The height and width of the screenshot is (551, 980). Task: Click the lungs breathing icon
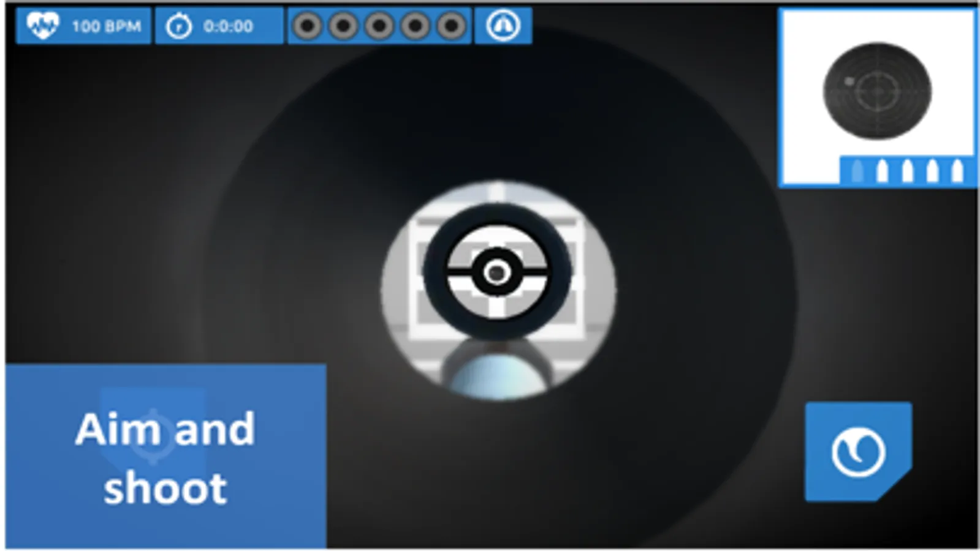503,26
